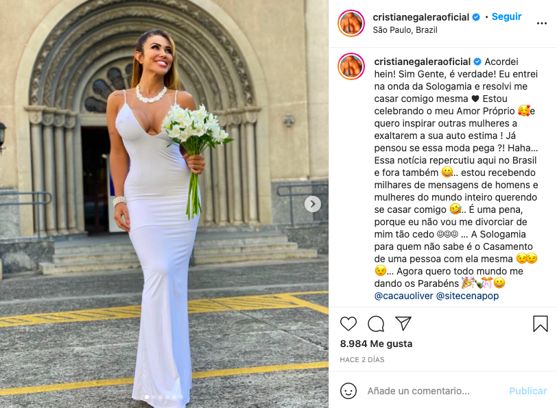Open cristianegaleraoficial username in header
557x408 pixels.
[421, 16]
